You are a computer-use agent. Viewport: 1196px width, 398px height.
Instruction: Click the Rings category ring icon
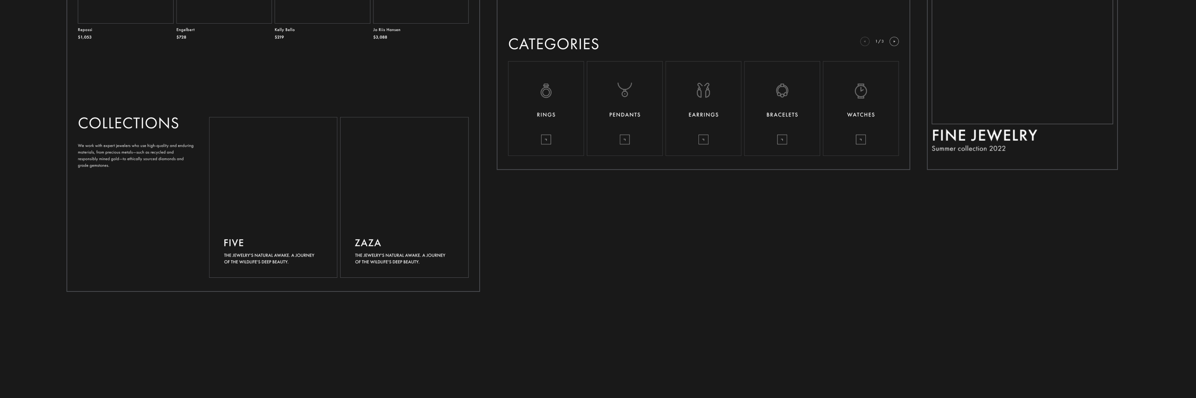coord(546,90)
